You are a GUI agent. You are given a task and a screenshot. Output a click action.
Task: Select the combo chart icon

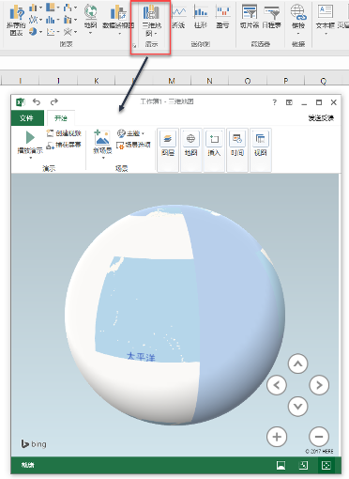point(68,20)
